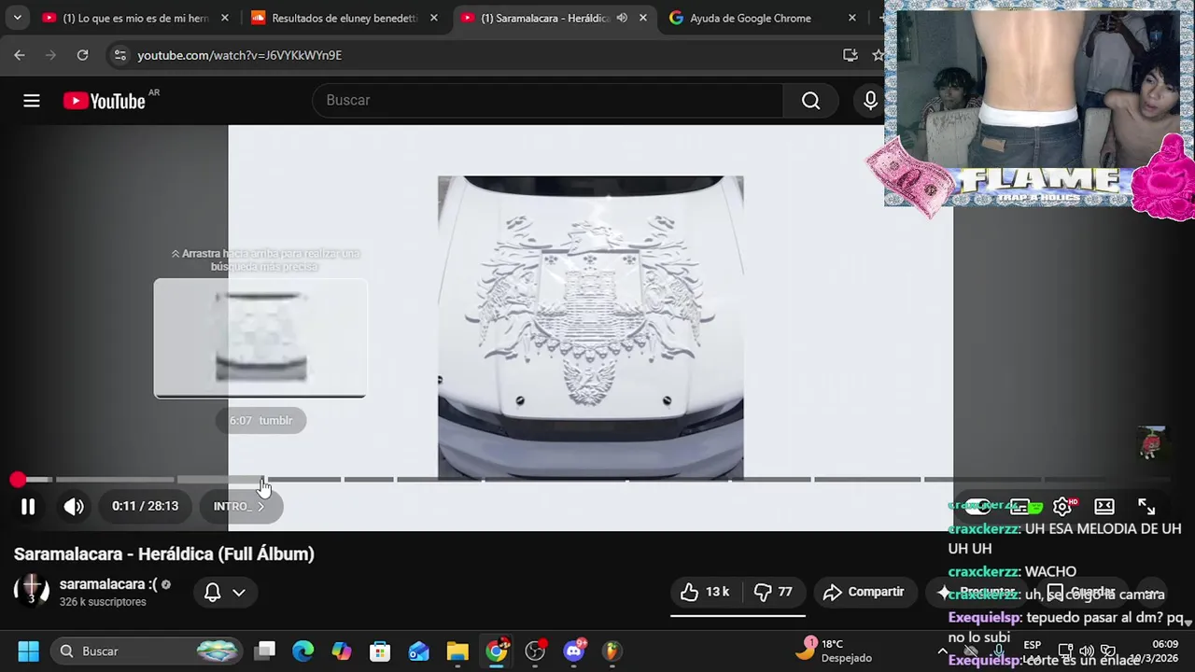Click the Guardar save button
The image size is (1195, 672).
point(1080,592)
